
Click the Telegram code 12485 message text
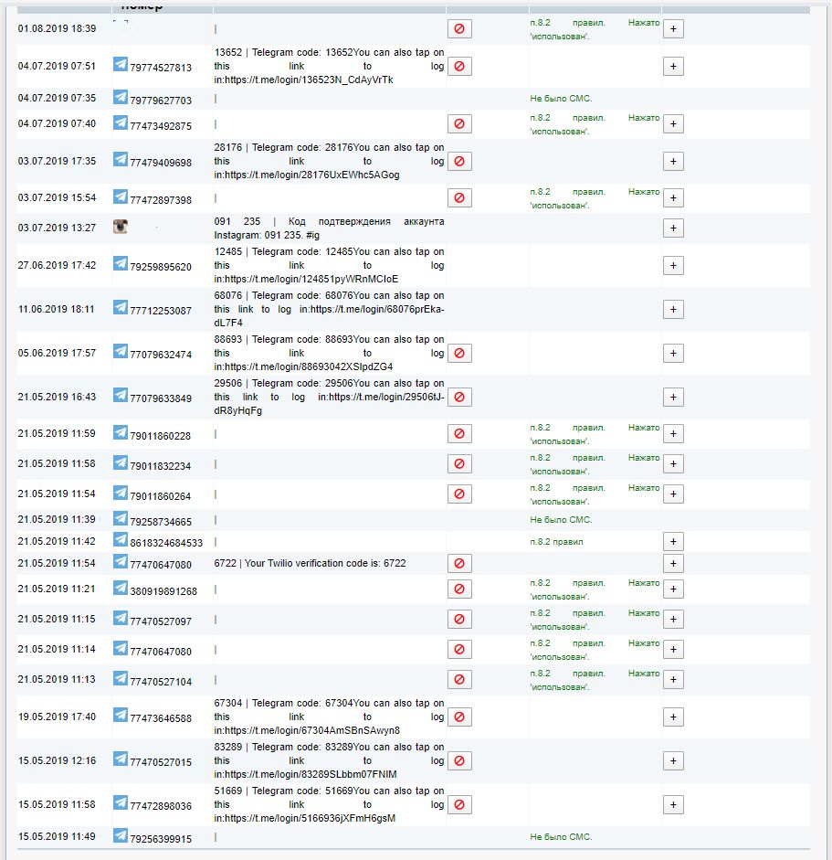(x=329, y=265)
